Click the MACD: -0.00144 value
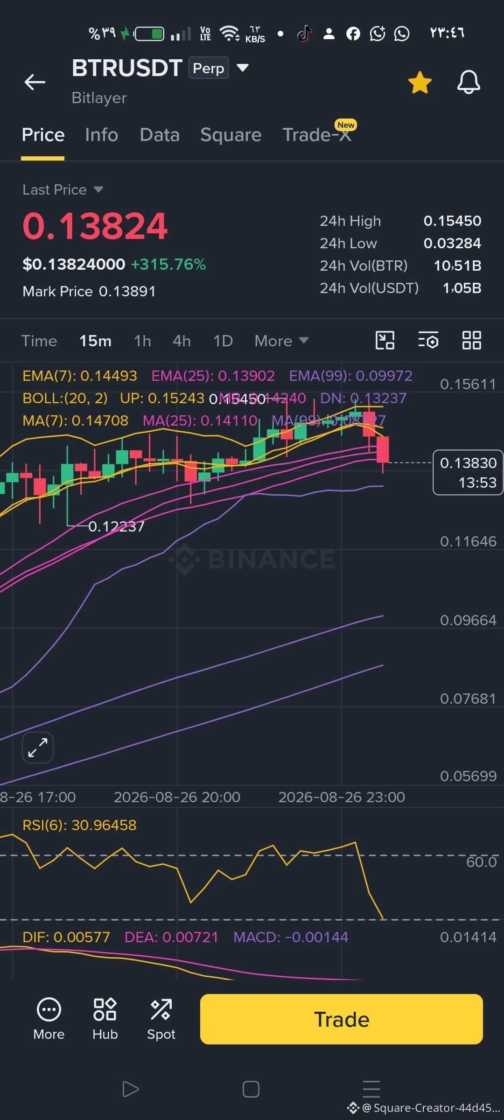 coord(291,937)
